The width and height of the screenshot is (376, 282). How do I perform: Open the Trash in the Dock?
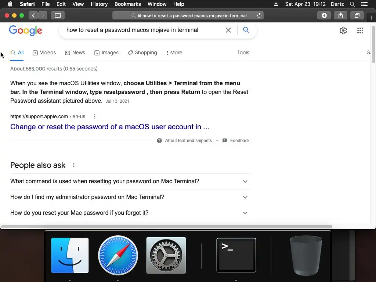pyautogui.click(x=306, y=256)
